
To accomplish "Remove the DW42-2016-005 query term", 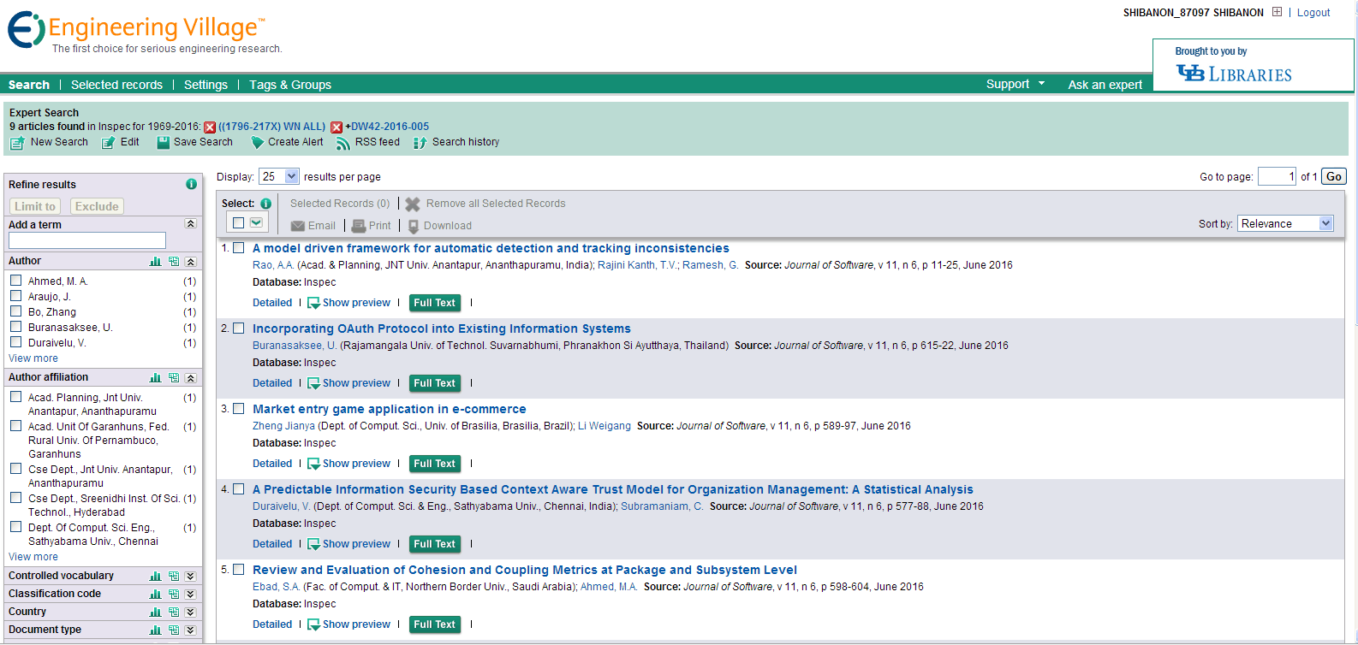I will click(x=337, y=127).
